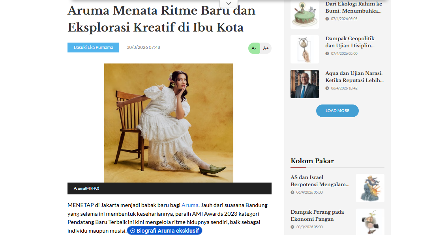Viewport: 433px width, 235px height.
Task: Click the hand with magnifier thumbnail
Action: (305, 49)
